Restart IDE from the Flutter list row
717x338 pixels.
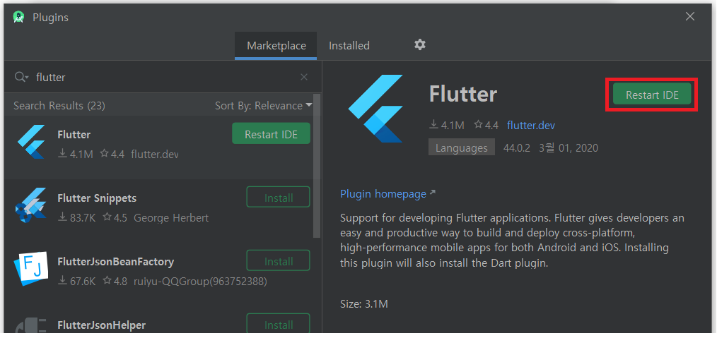tap(271, 135)
